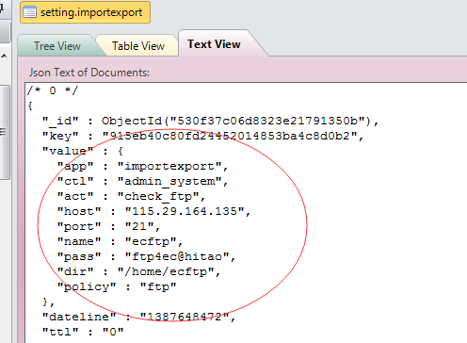Click the "_id" ObjectId line

coord(211,121)
